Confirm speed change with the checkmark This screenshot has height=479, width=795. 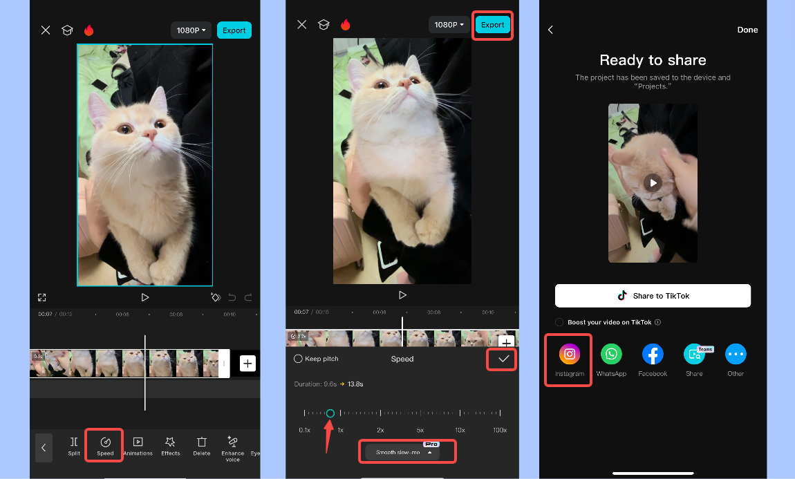pos(503,359)
